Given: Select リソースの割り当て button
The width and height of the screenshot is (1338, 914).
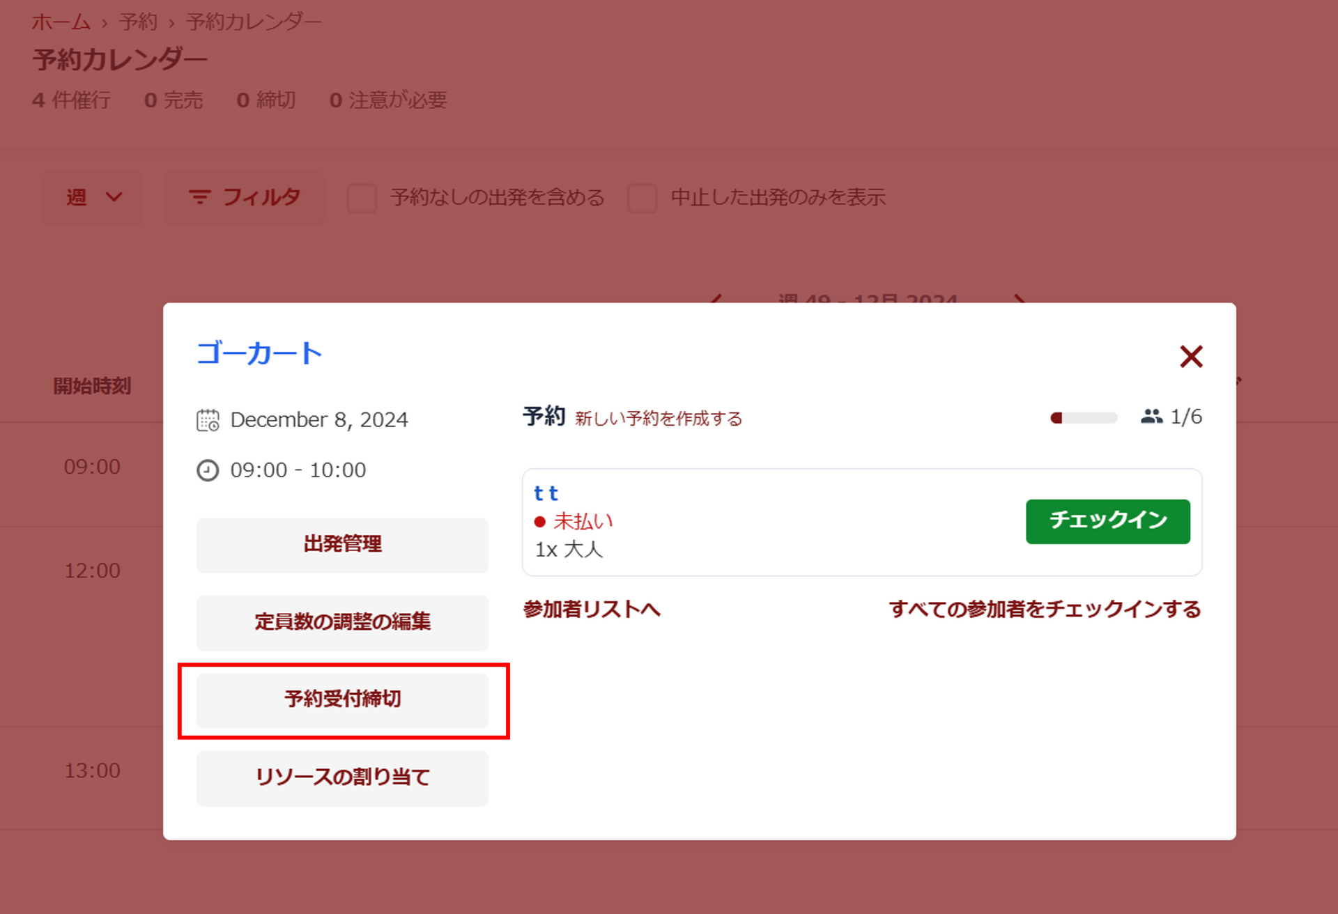Looking at the screenshot, I should click(x=342, y=777).
